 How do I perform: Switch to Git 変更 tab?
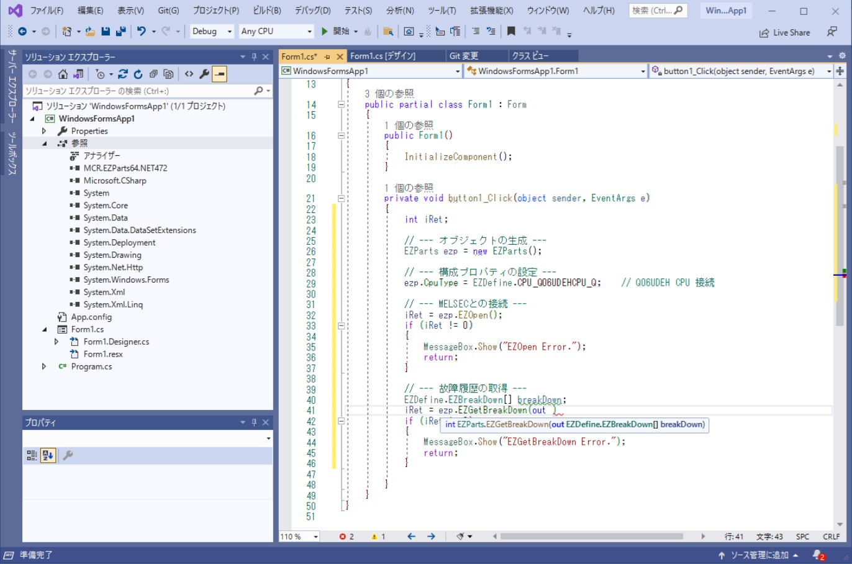click(463, 56)
